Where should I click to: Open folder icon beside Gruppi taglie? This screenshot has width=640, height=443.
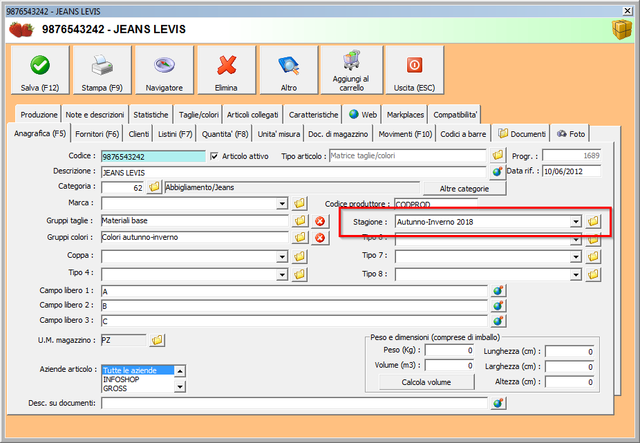coord(299,221)
